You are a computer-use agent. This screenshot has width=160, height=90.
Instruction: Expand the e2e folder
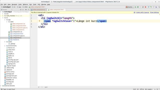3,14
